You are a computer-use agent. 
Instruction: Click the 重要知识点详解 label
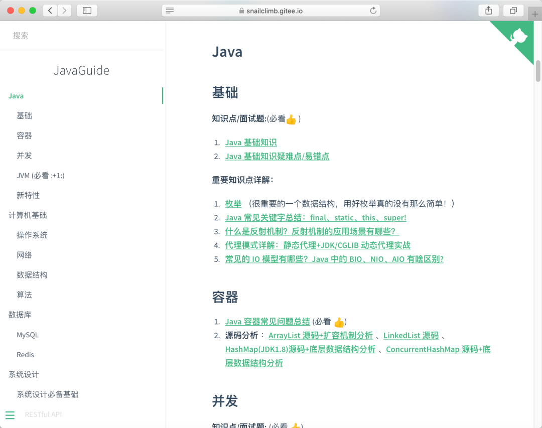click(243, 180)
